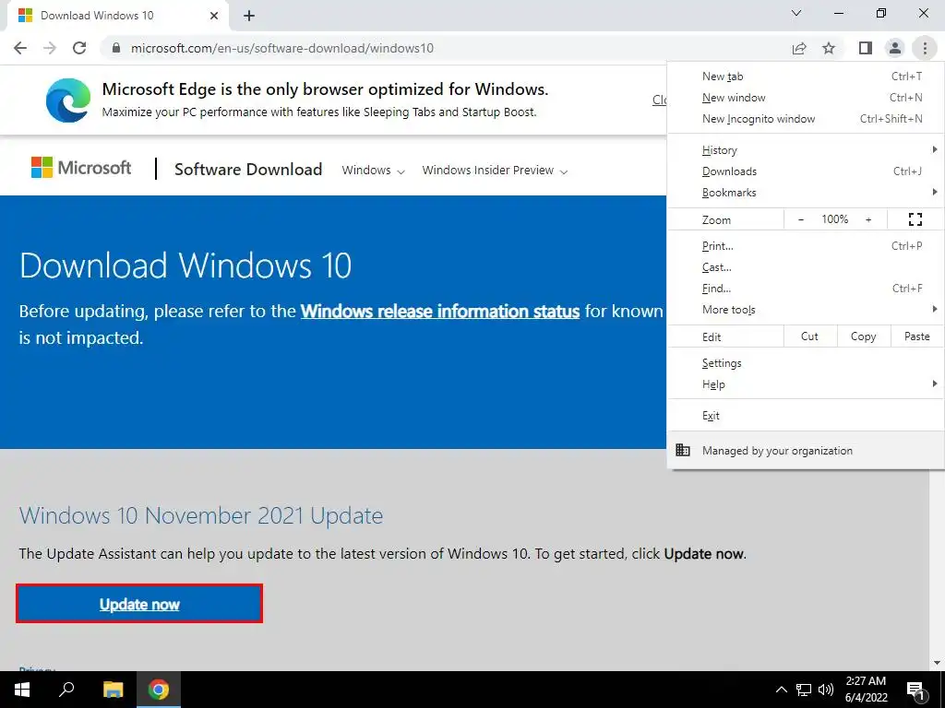This screenshot has width=945, height=708.
Task: Choose Print… from the menu
Action: coord(806,245)
